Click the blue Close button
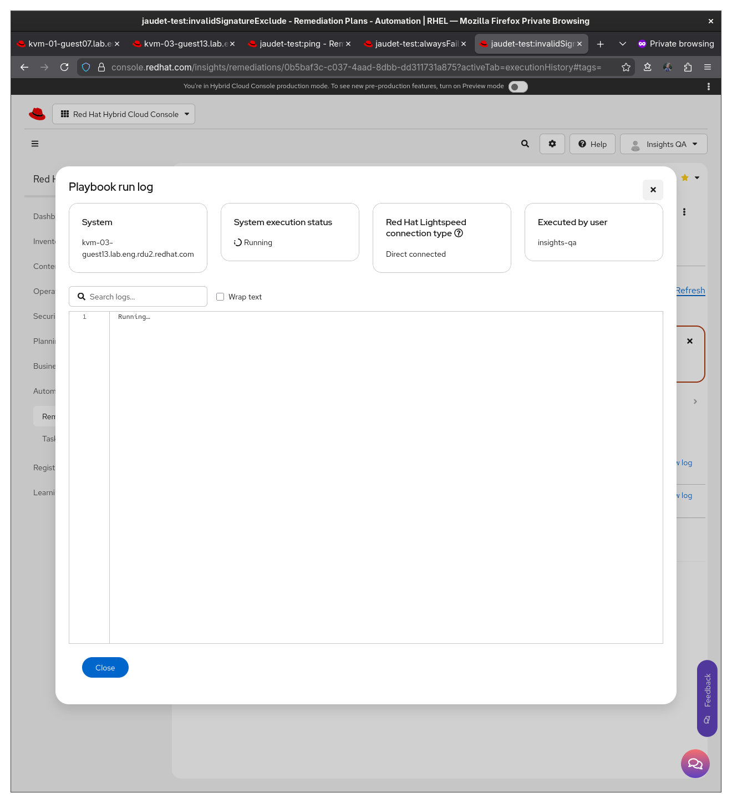The image size is (732, 803). [x=105, y=668]
